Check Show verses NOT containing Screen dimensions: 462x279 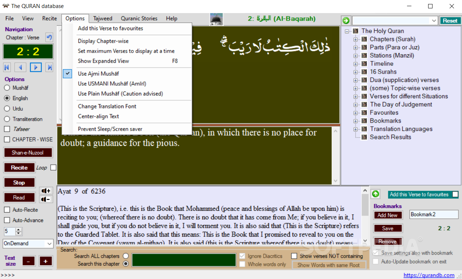click(294, 256)
